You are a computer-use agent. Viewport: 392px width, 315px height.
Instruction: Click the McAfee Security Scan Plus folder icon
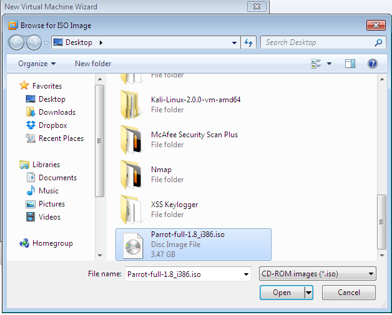(131, 139)
